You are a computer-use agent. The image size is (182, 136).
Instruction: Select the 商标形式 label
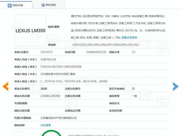pyautogui.click(x=114, y=103)
